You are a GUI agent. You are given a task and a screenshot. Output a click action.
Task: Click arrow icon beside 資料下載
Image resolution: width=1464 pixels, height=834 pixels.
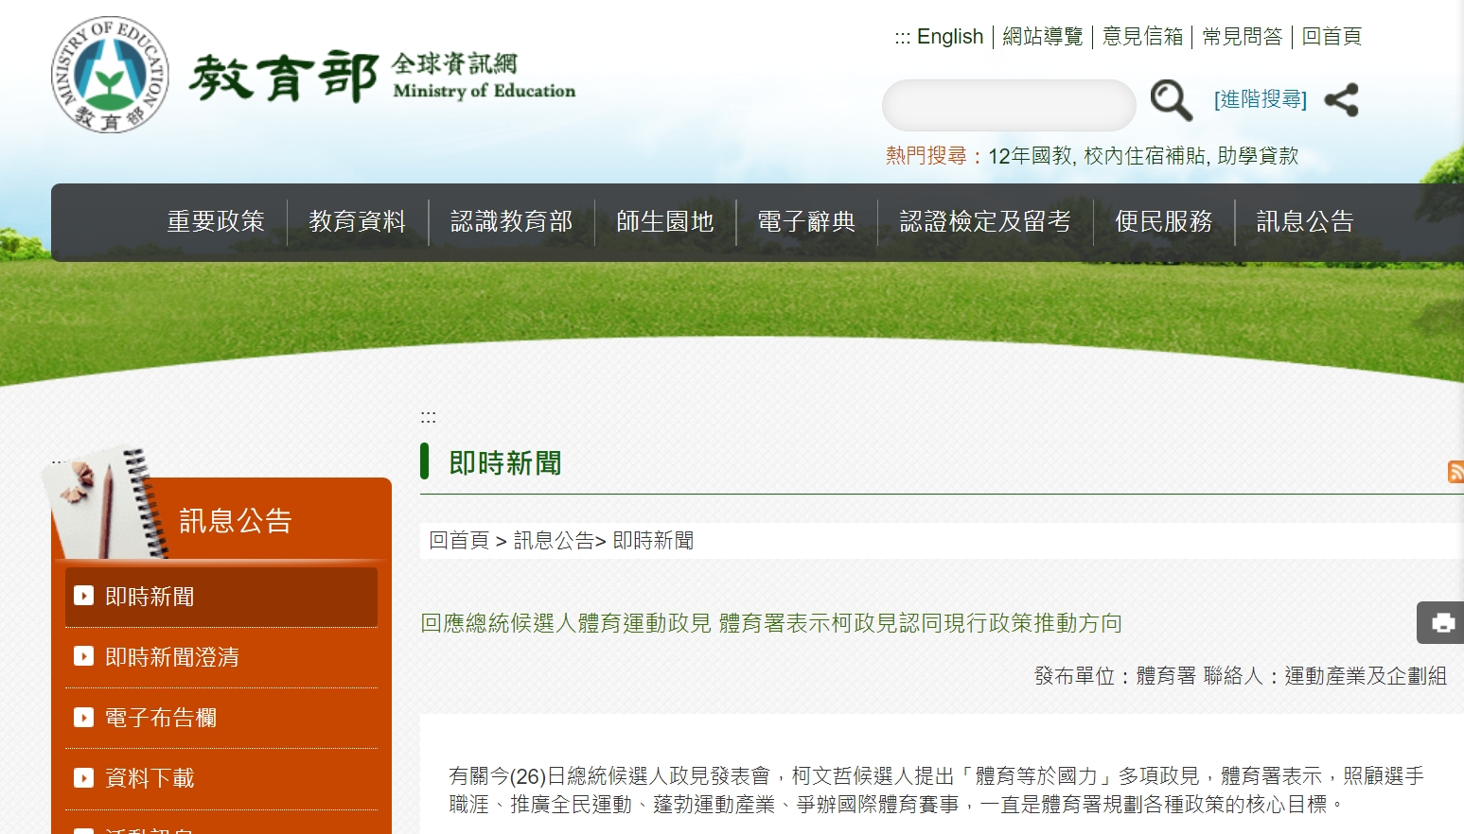(x=83, y=777)
